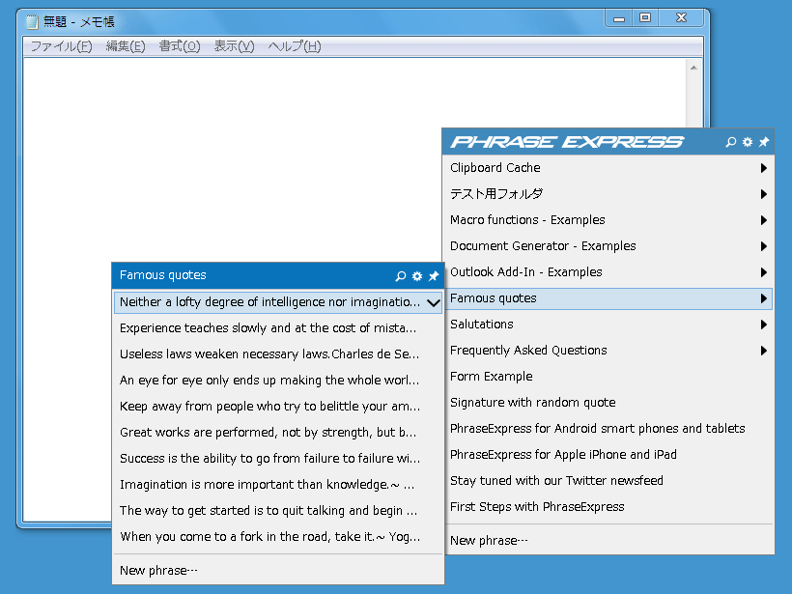Insert 'The way to get started' quote
The height and width of the screenshot is (594, 792).
point(278,511)
